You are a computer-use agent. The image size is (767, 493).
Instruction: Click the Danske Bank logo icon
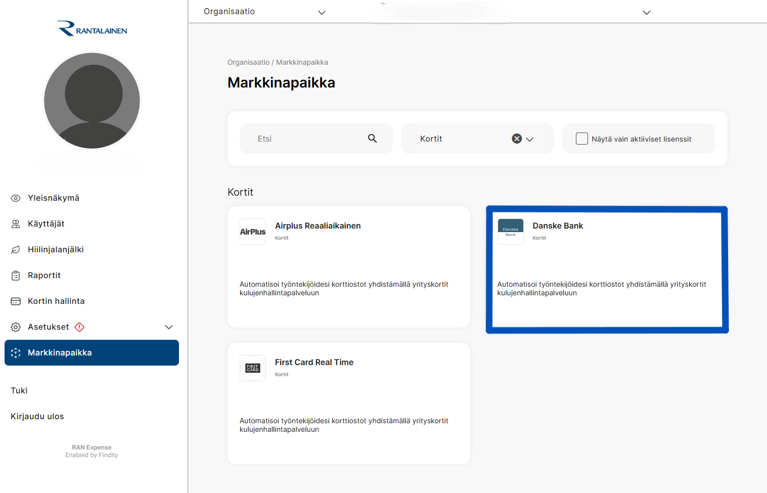pos(511,232)
